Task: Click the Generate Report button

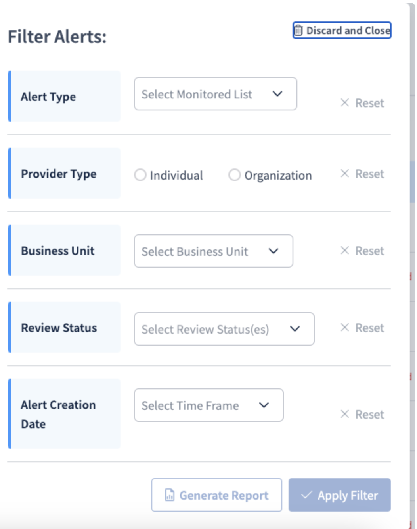Action: pyautogui.click(x=216, y=495)
